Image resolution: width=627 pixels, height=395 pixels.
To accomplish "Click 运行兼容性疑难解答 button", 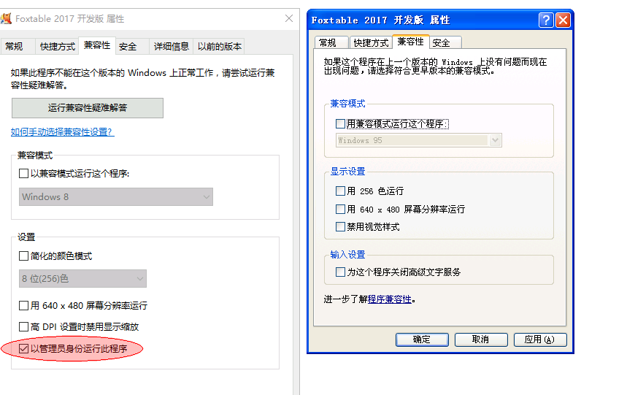I will pyautogui.click(x=88, y=108).
